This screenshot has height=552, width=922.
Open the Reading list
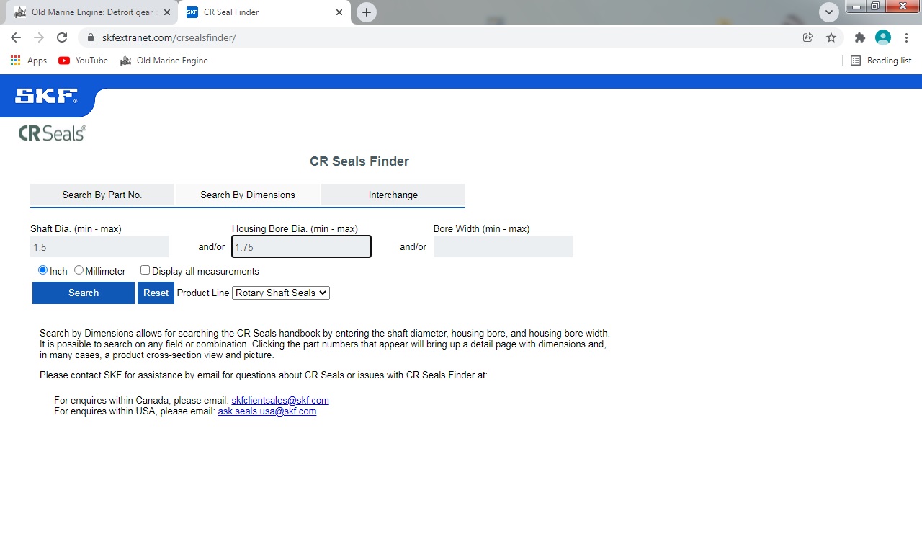881,61
